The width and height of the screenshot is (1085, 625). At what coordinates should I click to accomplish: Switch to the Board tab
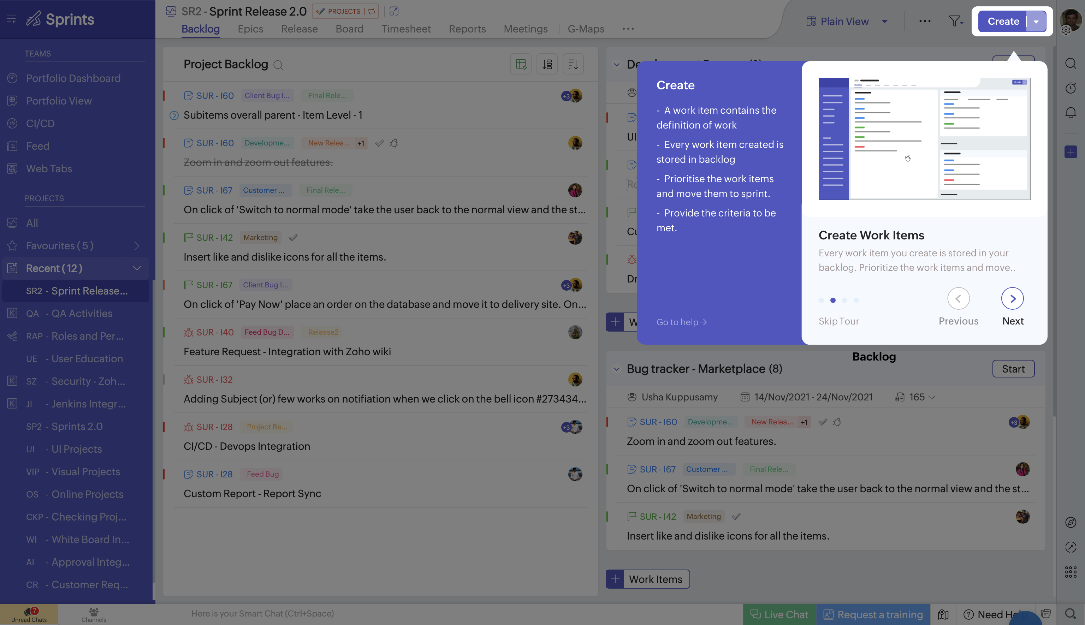tap(349, 29)
